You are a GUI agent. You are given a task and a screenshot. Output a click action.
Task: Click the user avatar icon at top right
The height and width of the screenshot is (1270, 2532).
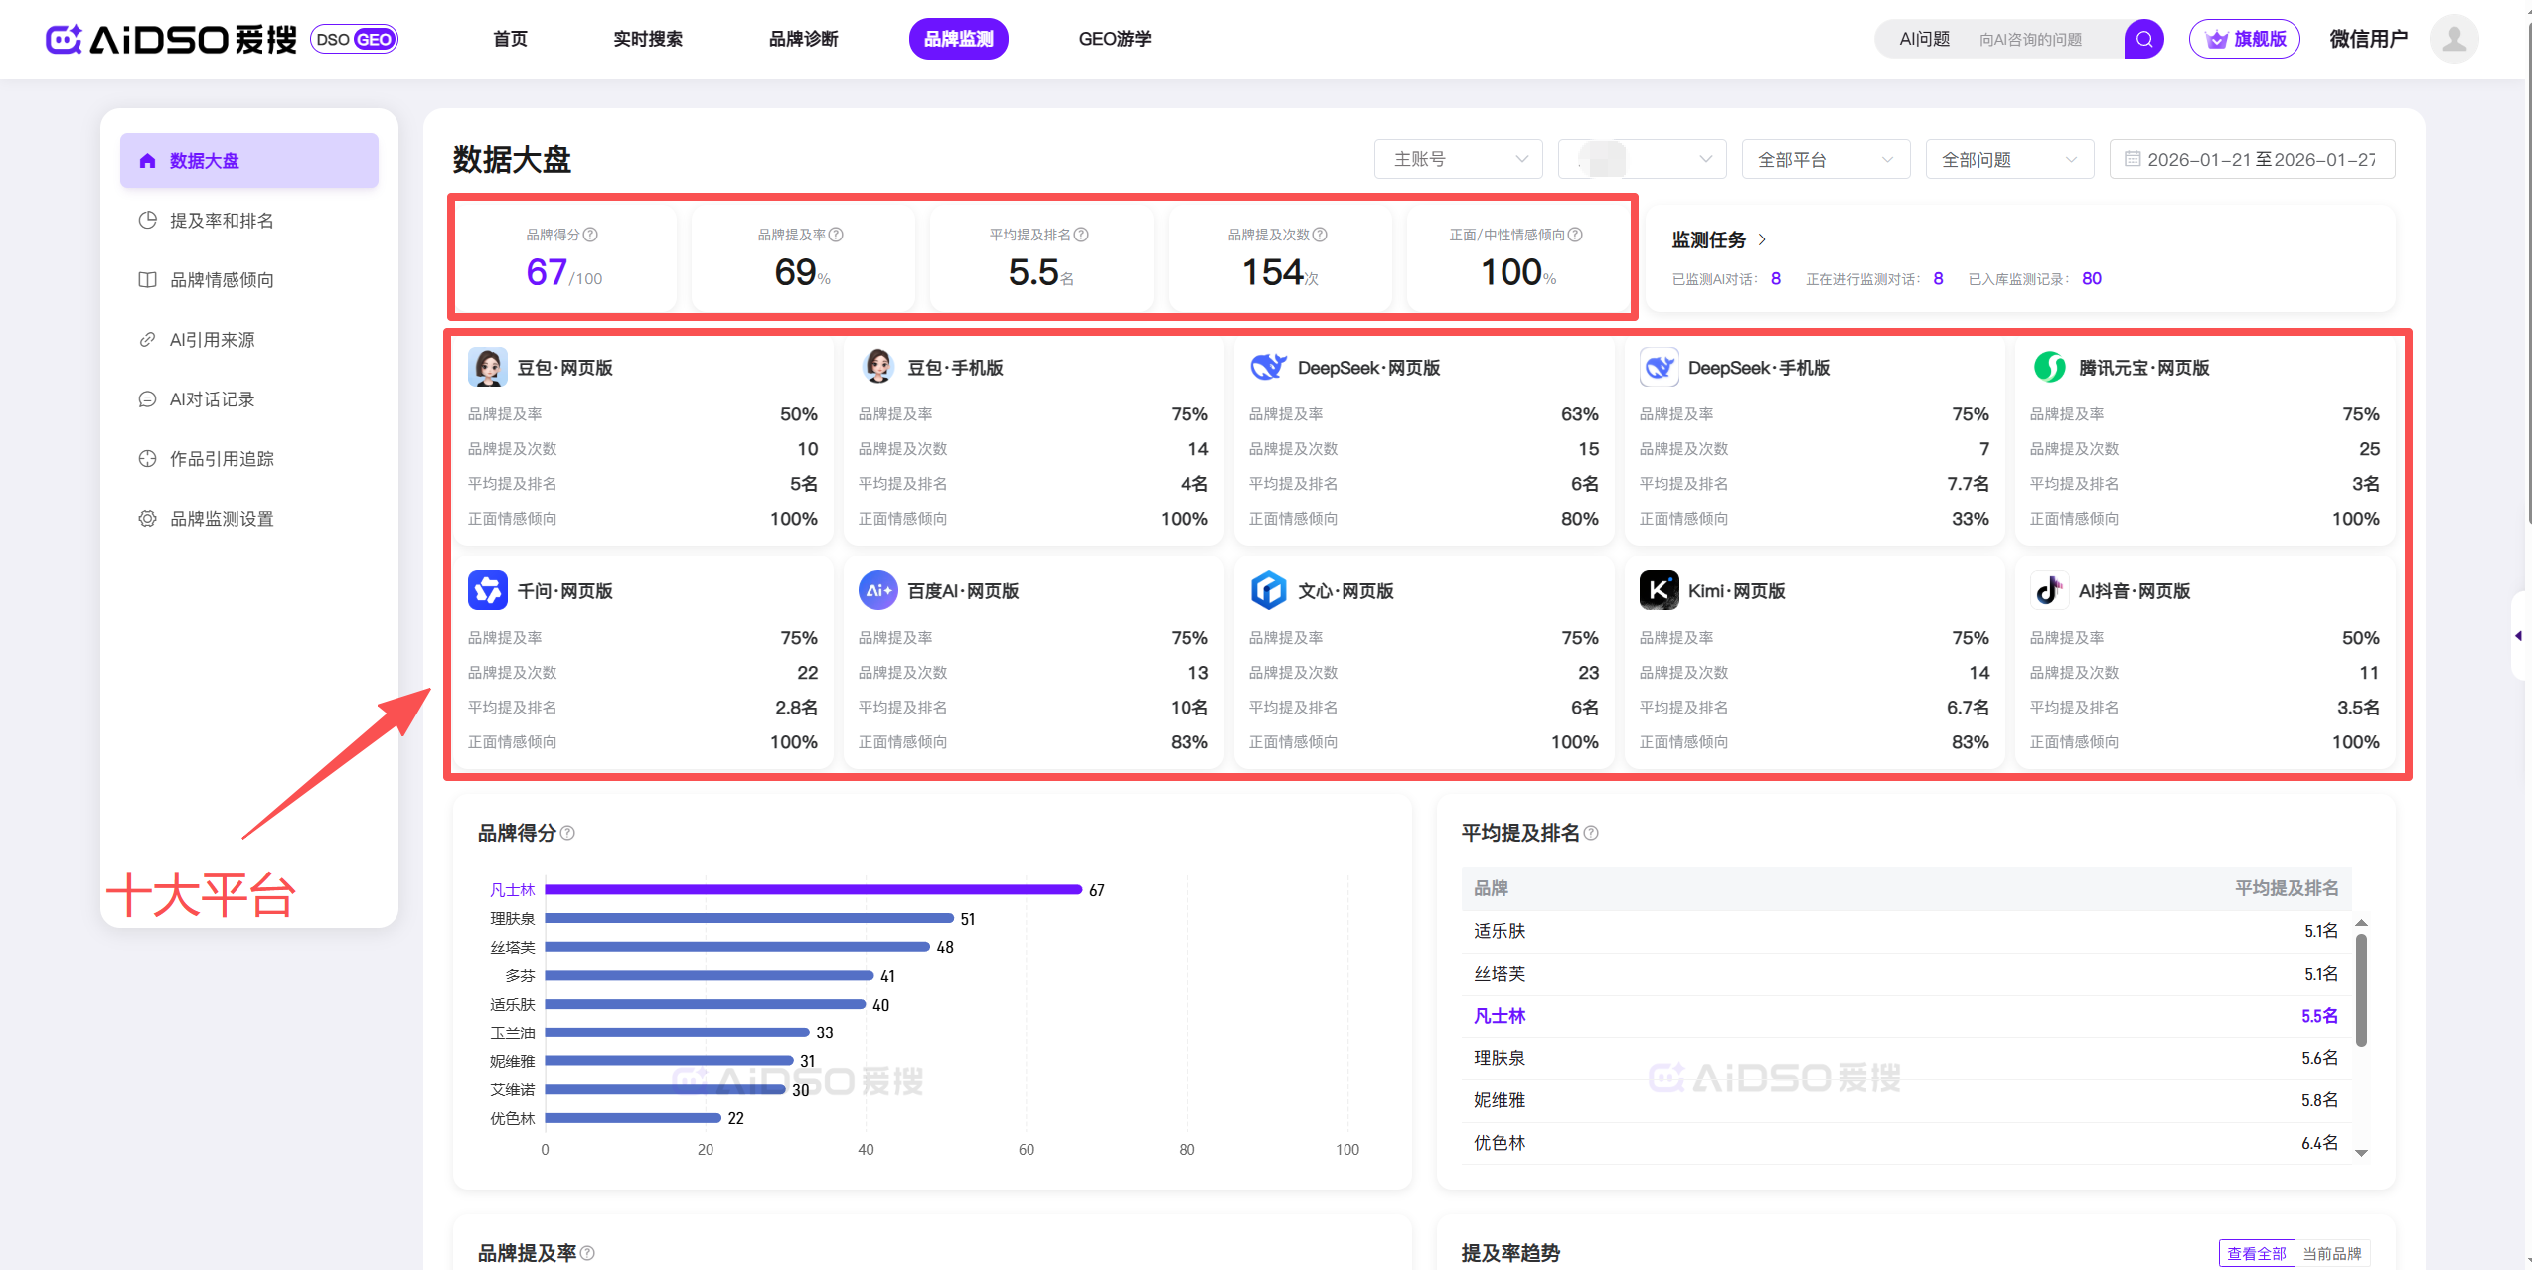tap(2453, 40)
